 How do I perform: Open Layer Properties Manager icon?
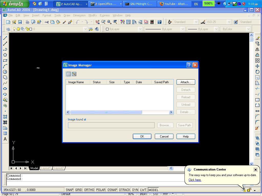[x=8, y=29]
